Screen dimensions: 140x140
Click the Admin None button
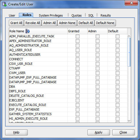67,23
